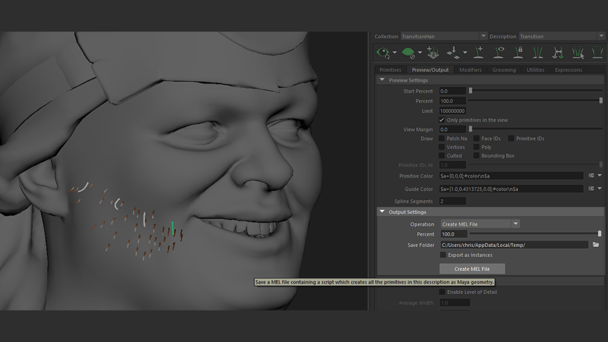
Task: Click the add guides icon with plus
Action: [479, 53]
